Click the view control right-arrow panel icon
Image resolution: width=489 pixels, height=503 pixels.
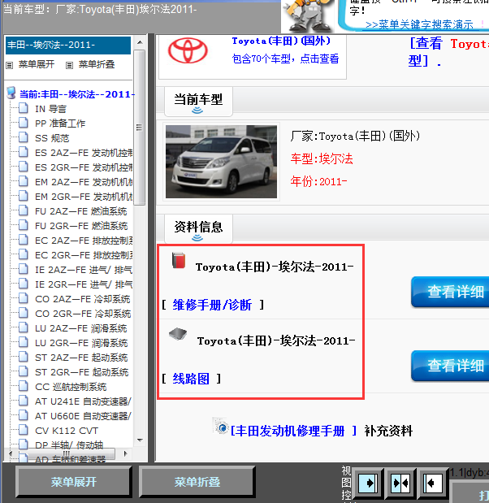point(367,483)
